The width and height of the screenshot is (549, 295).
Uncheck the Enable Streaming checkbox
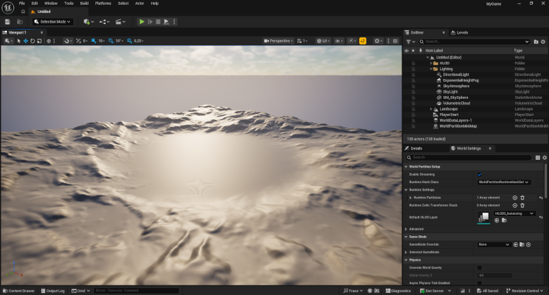(x=479, y=174)
